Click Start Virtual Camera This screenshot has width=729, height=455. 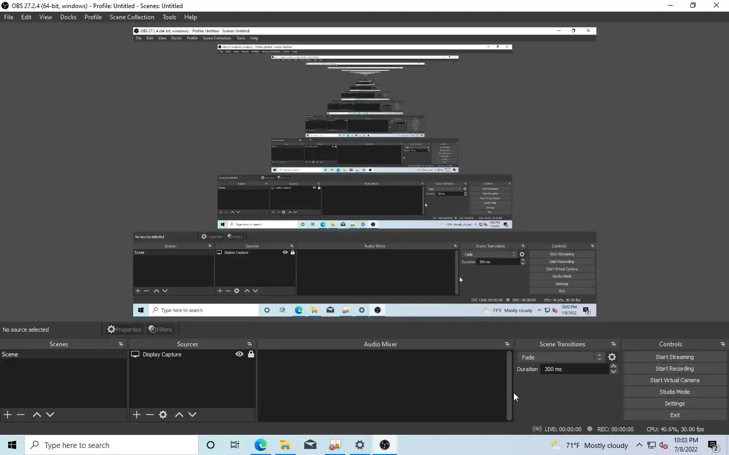point(675,380)
